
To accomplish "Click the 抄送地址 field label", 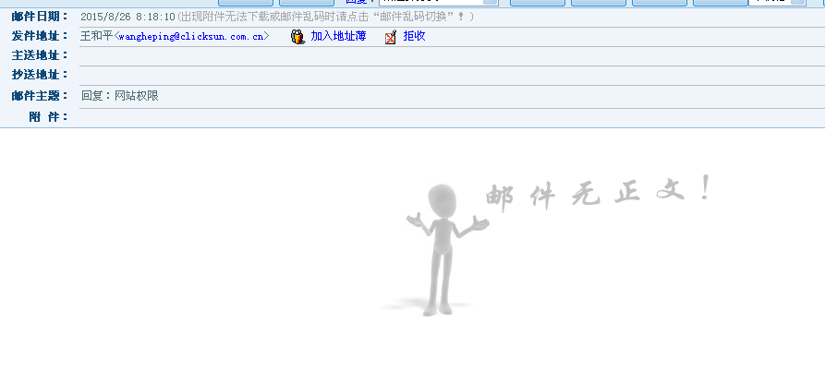I will click(x=40, y=75).
